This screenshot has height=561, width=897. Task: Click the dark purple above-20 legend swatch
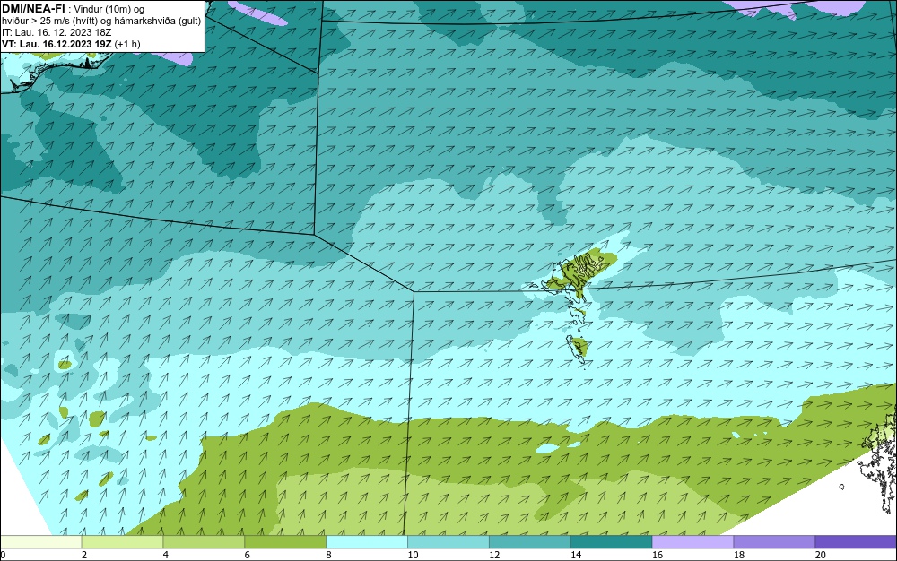click(x=856, y=542)
